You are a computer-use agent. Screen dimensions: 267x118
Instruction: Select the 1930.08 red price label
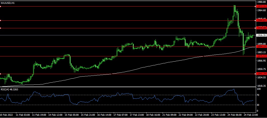(x=262, y=28)
